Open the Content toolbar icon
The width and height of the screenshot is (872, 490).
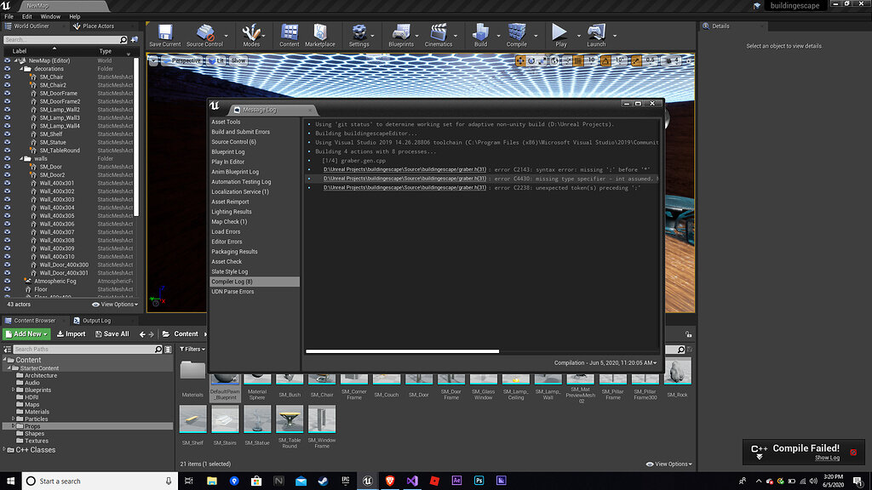point(290,35)
